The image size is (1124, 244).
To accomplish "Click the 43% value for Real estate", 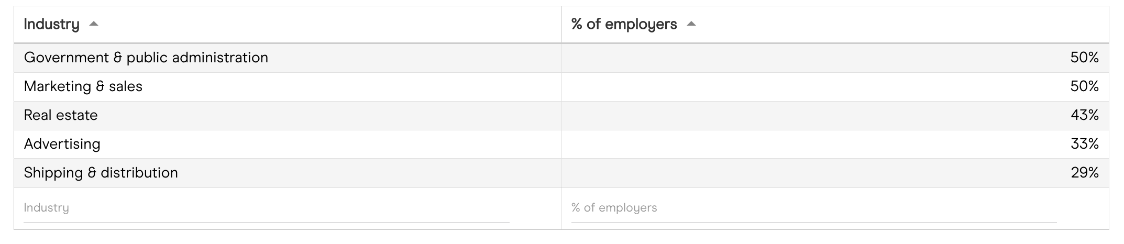I will [x=1084, y=115].
